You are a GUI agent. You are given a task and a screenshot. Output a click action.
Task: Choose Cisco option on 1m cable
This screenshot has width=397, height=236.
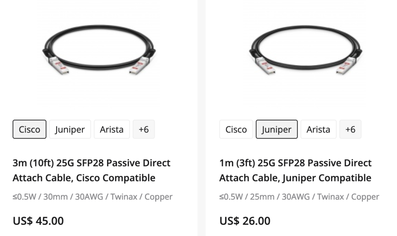click(236, 129)
